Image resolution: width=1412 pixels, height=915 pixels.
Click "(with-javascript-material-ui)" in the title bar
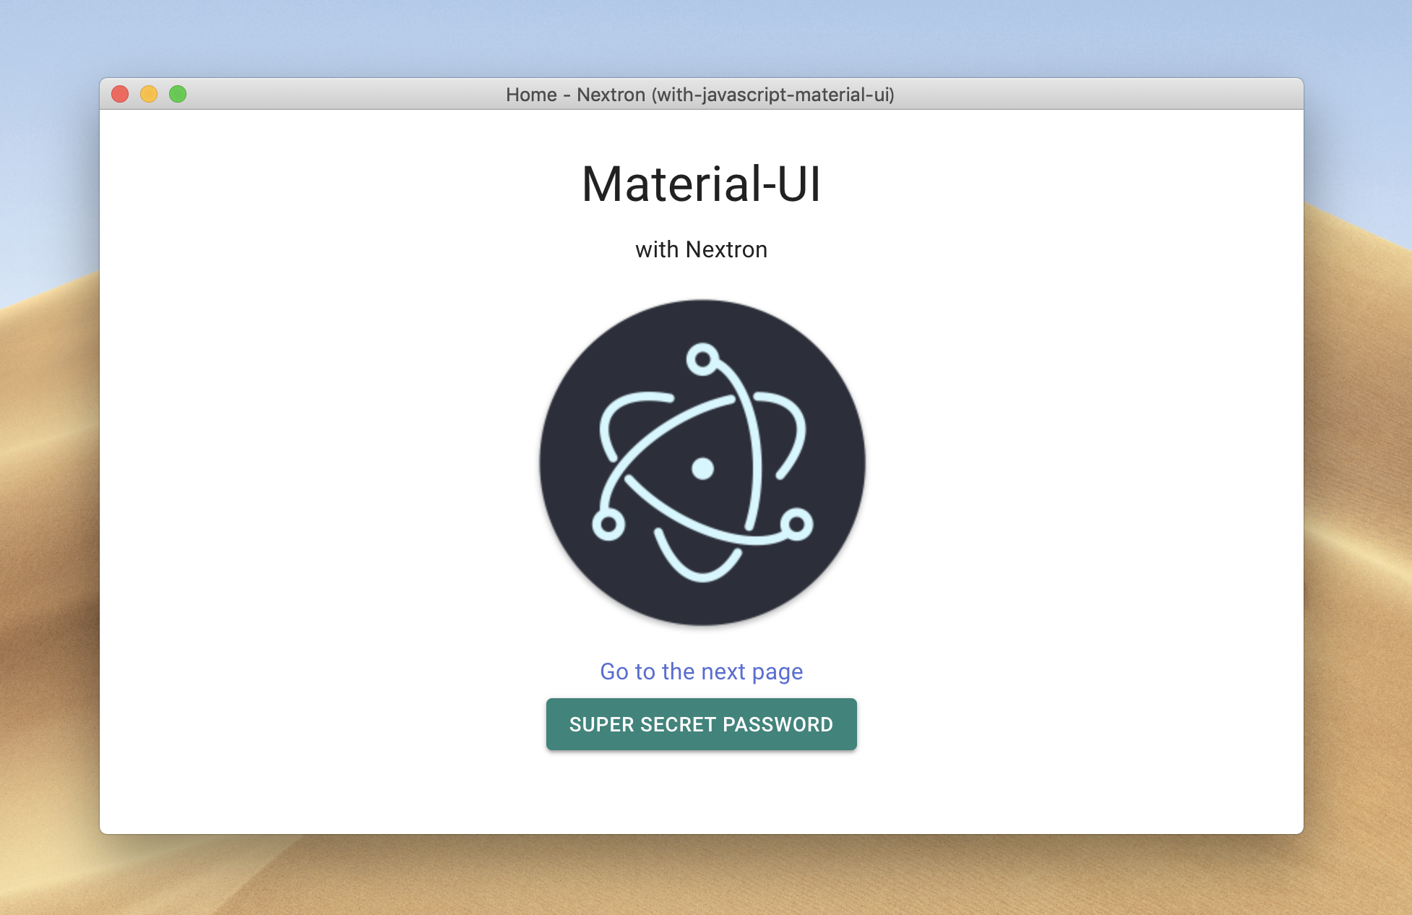click(x=772, y=95)
